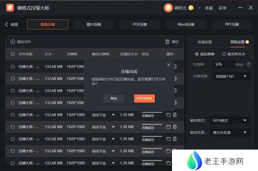This screenshot has height=171, width=258.
Task: Click the 压缩后大小 column header
Action: coord(129,54)
